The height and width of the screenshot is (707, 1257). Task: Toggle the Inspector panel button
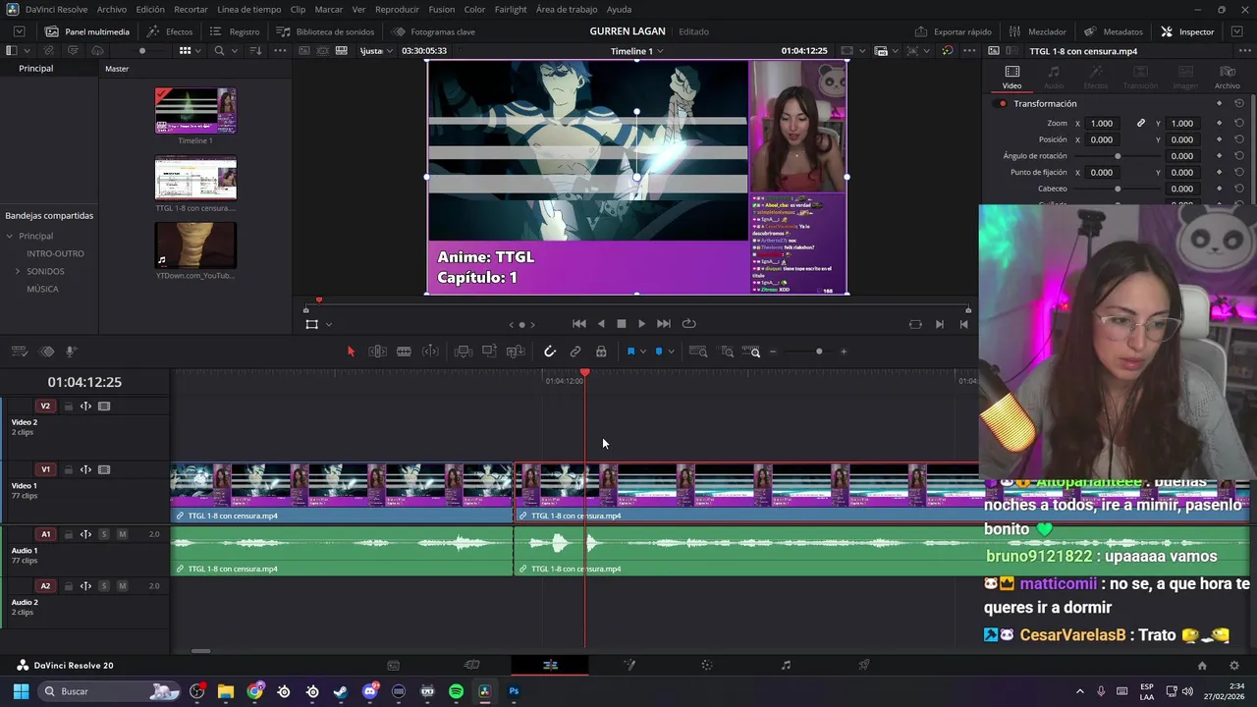[1187, 31]
